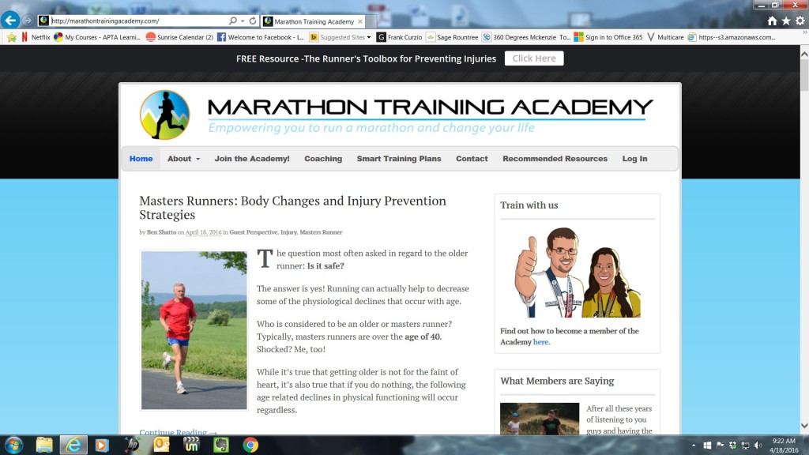Click the search magnifier in address bar
The width and height of the screenshot is (809, 455).
coord(233,21)
